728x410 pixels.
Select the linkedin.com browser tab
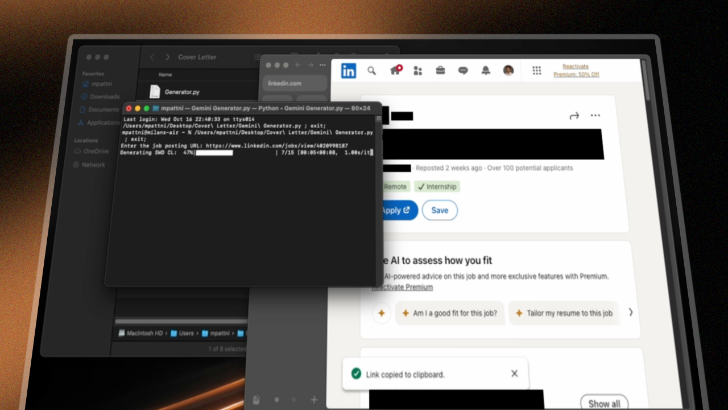294,83
